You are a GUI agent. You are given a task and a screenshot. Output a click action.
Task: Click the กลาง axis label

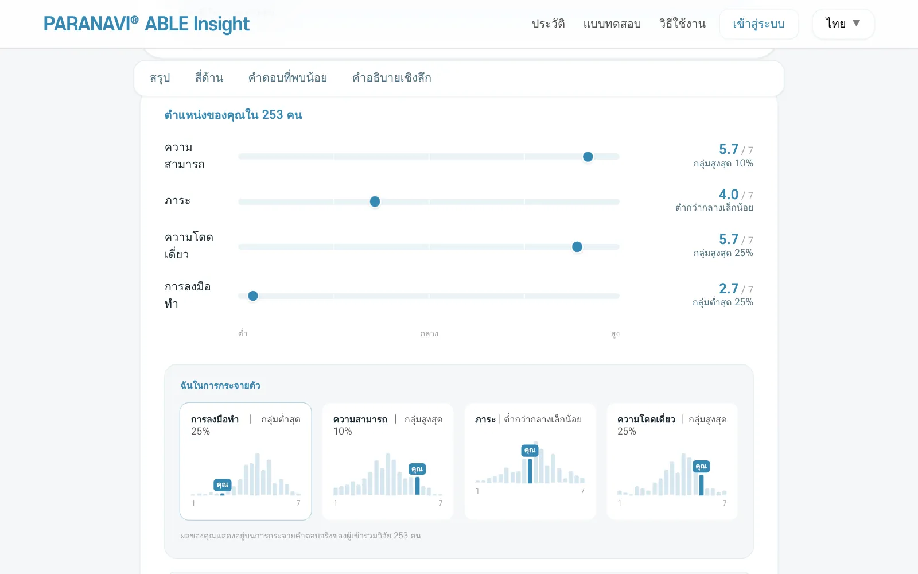pyautogui.click(x=429, y=334)
